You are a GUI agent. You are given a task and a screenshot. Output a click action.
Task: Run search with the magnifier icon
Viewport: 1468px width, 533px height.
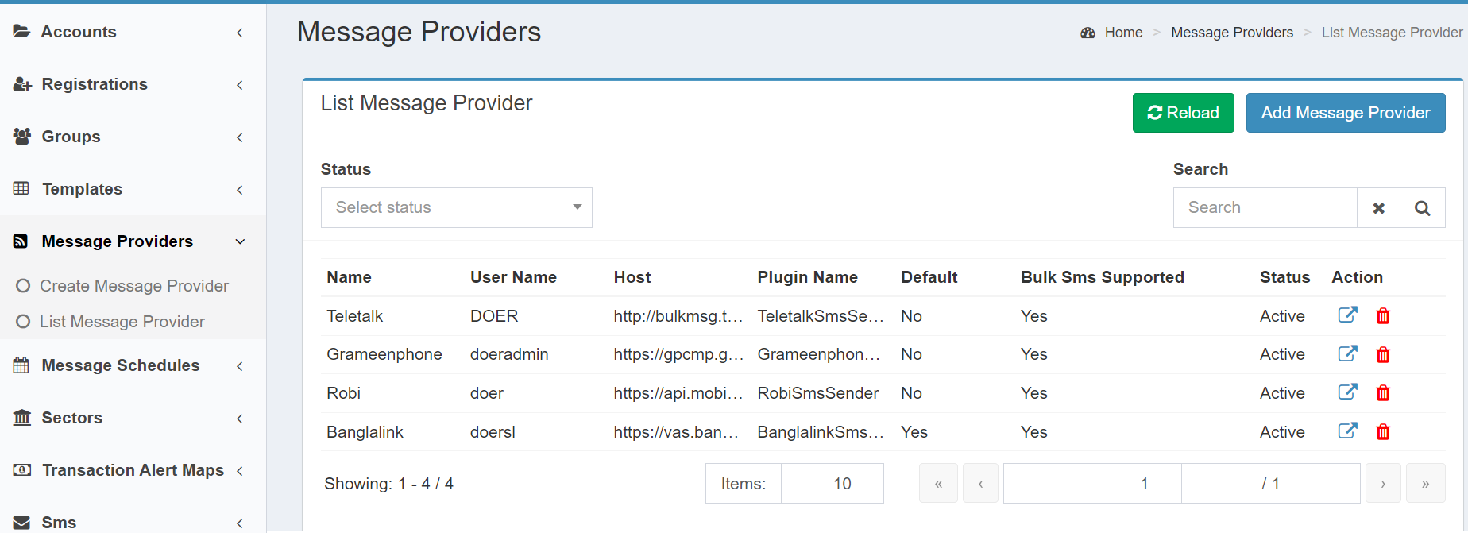[x=1423, y=208]
